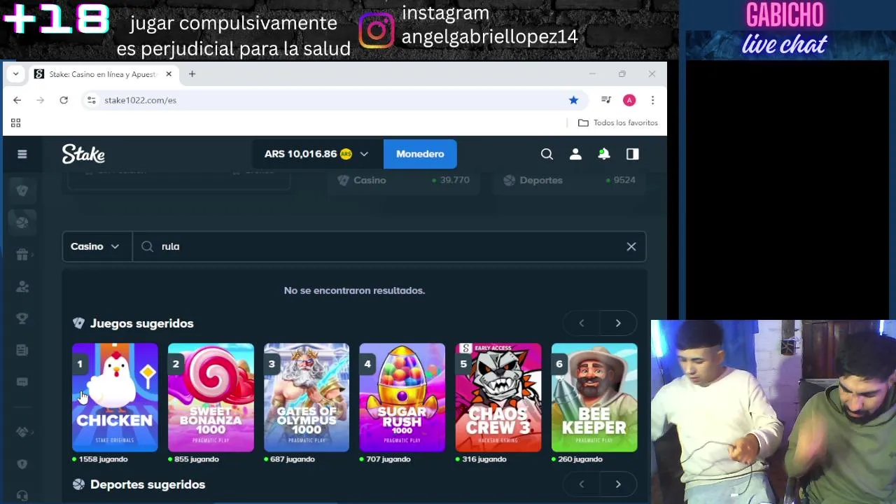Image resolution: width=896 pixels, height=504 pixels.
Task: Open the Gates of Olympus 1000 game
Action: coord(307,397)
